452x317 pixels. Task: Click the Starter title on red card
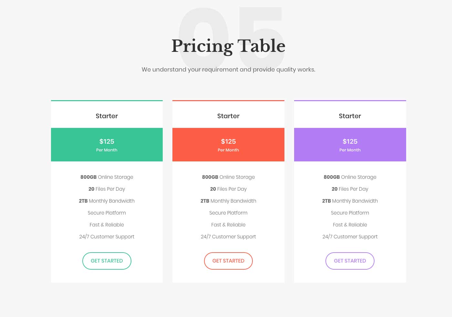click(x=228, y=116)
